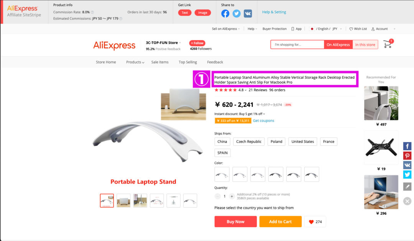Select the first color swatch option
414x241 pixels.
coord(222,175)
